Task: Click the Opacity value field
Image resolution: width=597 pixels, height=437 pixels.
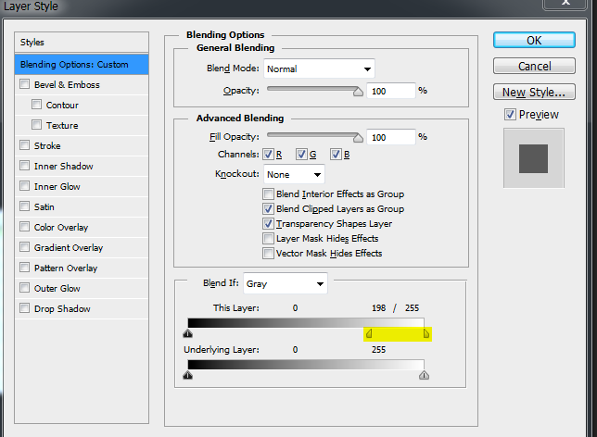Action: pyautogui.click(x=390, y=91)
